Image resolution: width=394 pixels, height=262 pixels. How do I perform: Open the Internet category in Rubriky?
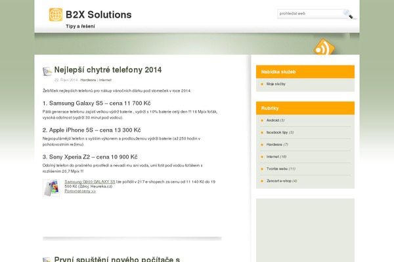pos(273,157)
